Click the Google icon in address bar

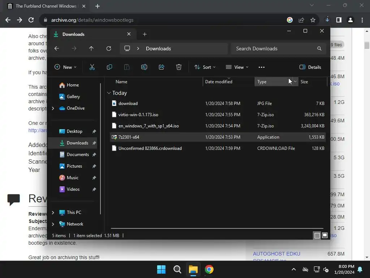pos(290,20)
